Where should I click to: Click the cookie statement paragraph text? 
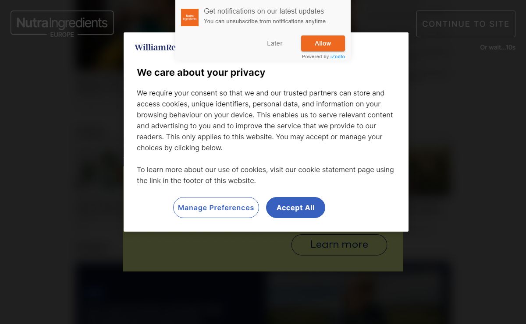265,175
